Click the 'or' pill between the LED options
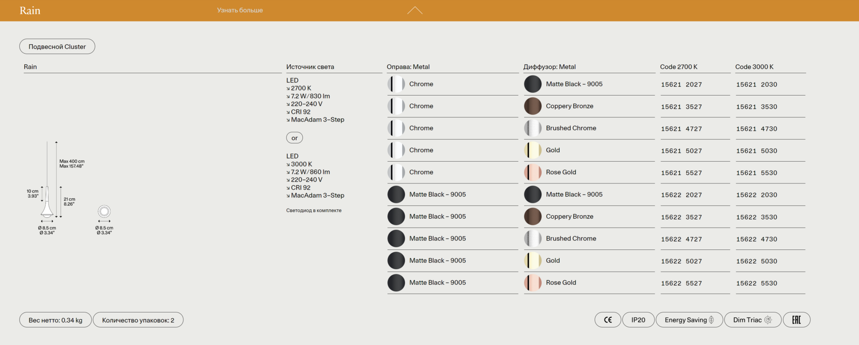Viewport: 859px width, 345px height. (294, 138)
